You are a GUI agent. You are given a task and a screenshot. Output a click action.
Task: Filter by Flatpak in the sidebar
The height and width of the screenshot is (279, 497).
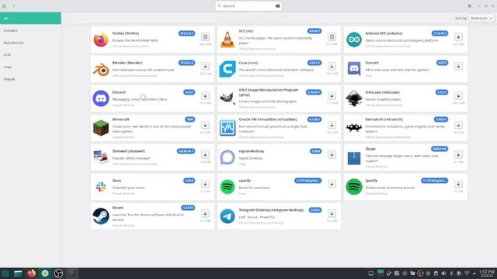pyautogui.click(x=30, y=79)
